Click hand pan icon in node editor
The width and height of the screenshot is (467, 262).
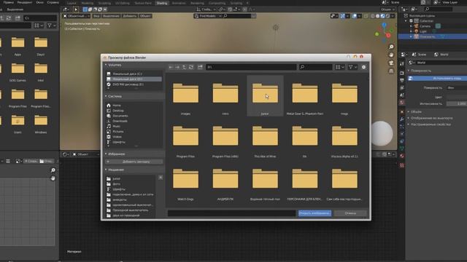tap(53, 178)
